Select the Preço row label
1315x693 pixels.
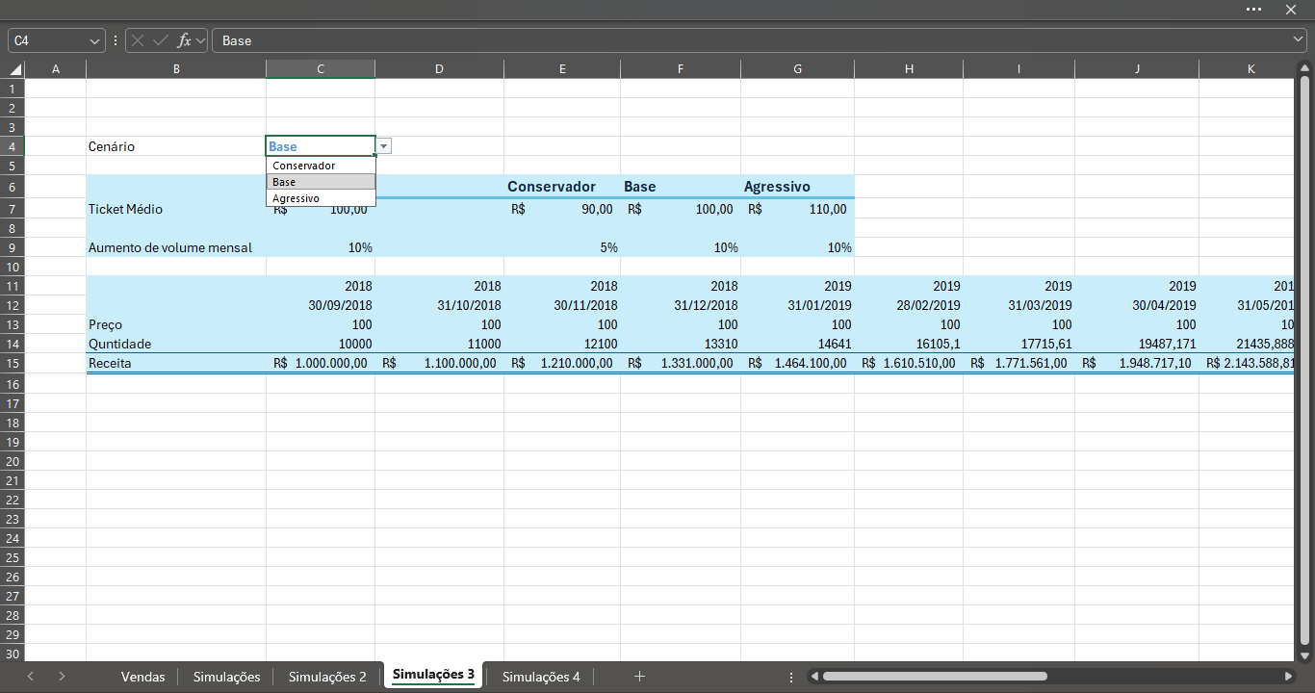176,324
